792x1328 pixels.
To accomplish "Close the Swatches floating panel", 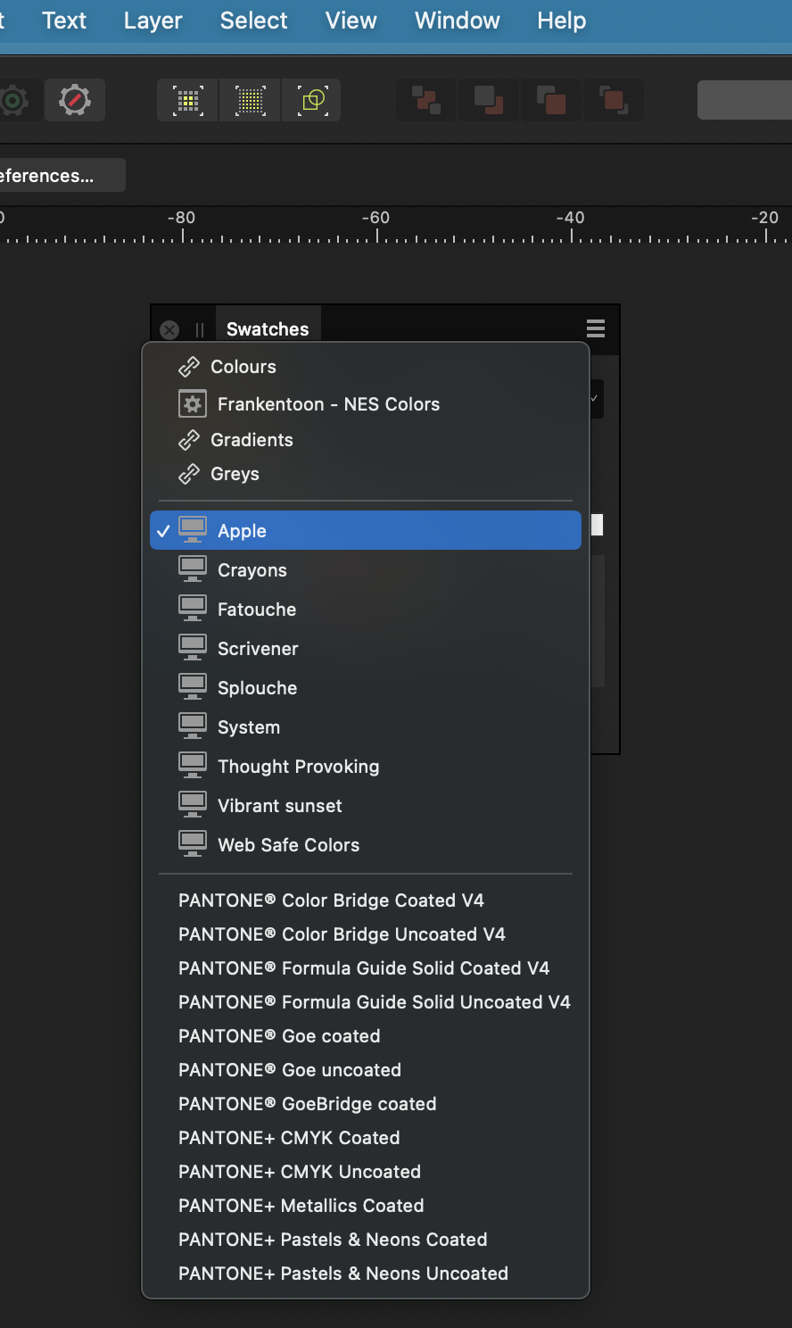I will [169, 330].
